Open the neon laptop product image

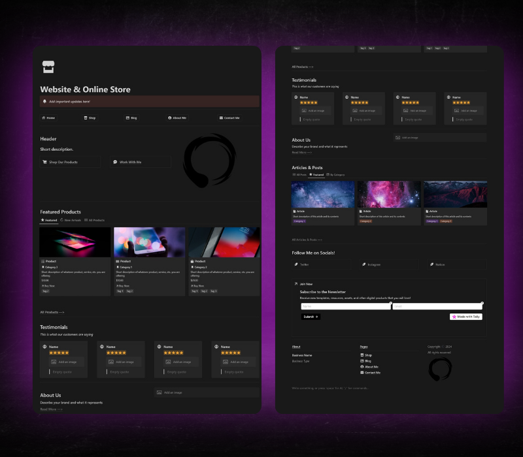75,242
